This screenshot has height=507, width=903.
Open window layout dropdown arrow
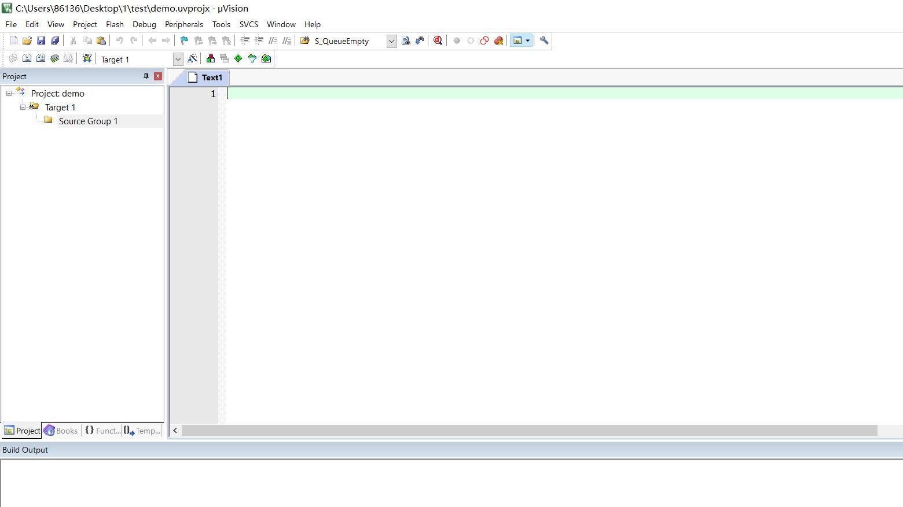point(528,40)
